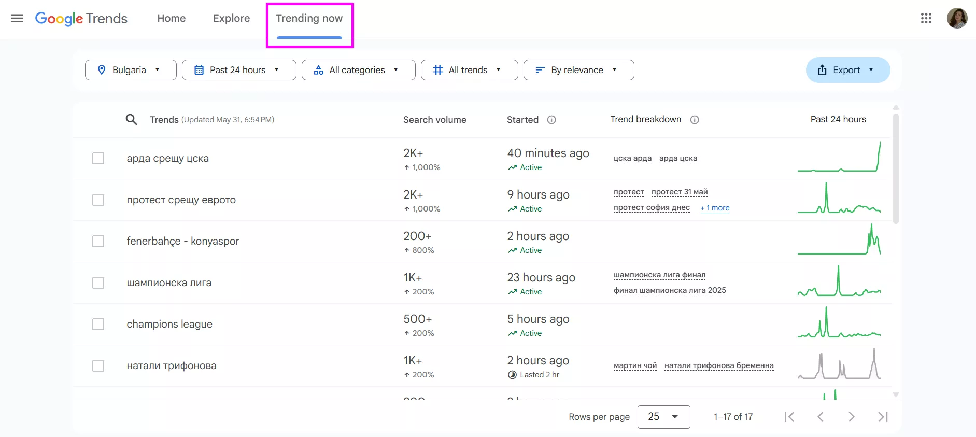Select the протест срещу еврото checkbox
976x437 pixels.
98,200
